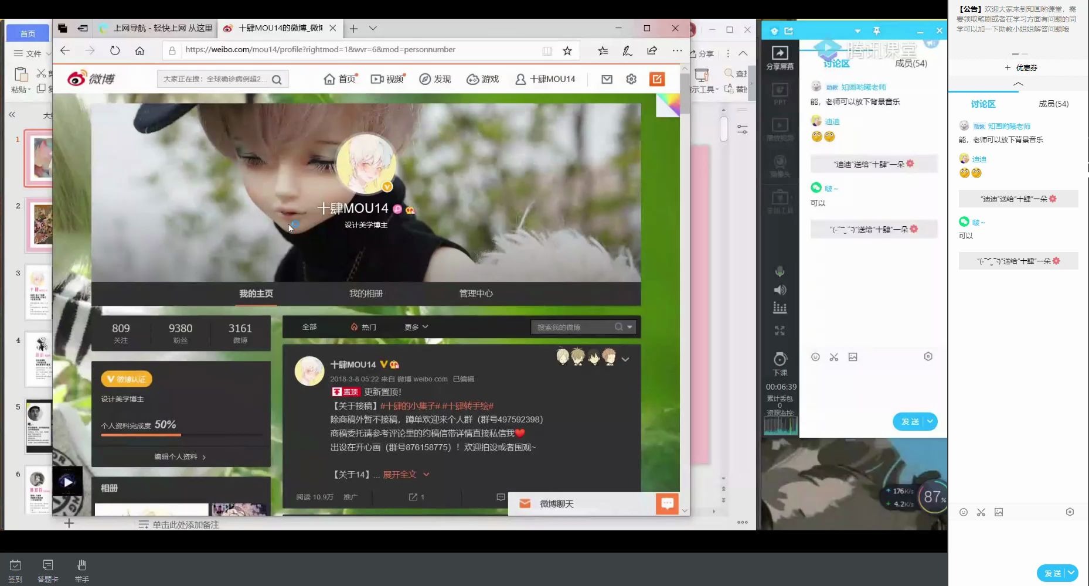This screenshot has width=1089, height=586.
Task: Click screenshot scissors in middle chat panel
Action: click(834, 357)
